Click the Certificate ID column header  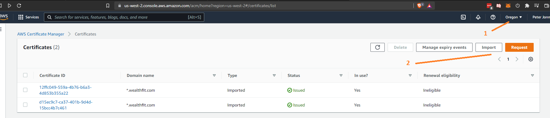tap(52, 75)
